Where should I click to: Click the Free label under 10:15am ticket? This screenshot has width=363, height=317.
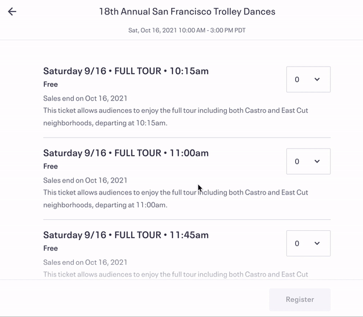[51, 84]
